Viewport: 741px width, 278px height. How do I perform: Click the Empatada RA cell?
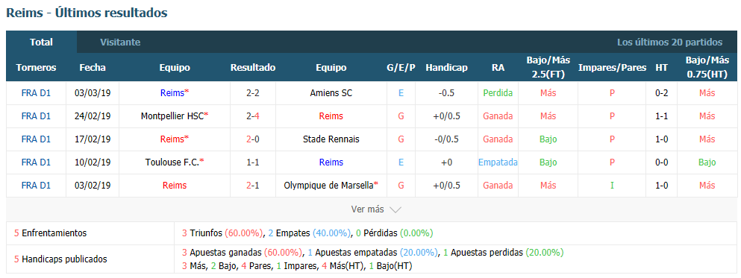[498, 162]
